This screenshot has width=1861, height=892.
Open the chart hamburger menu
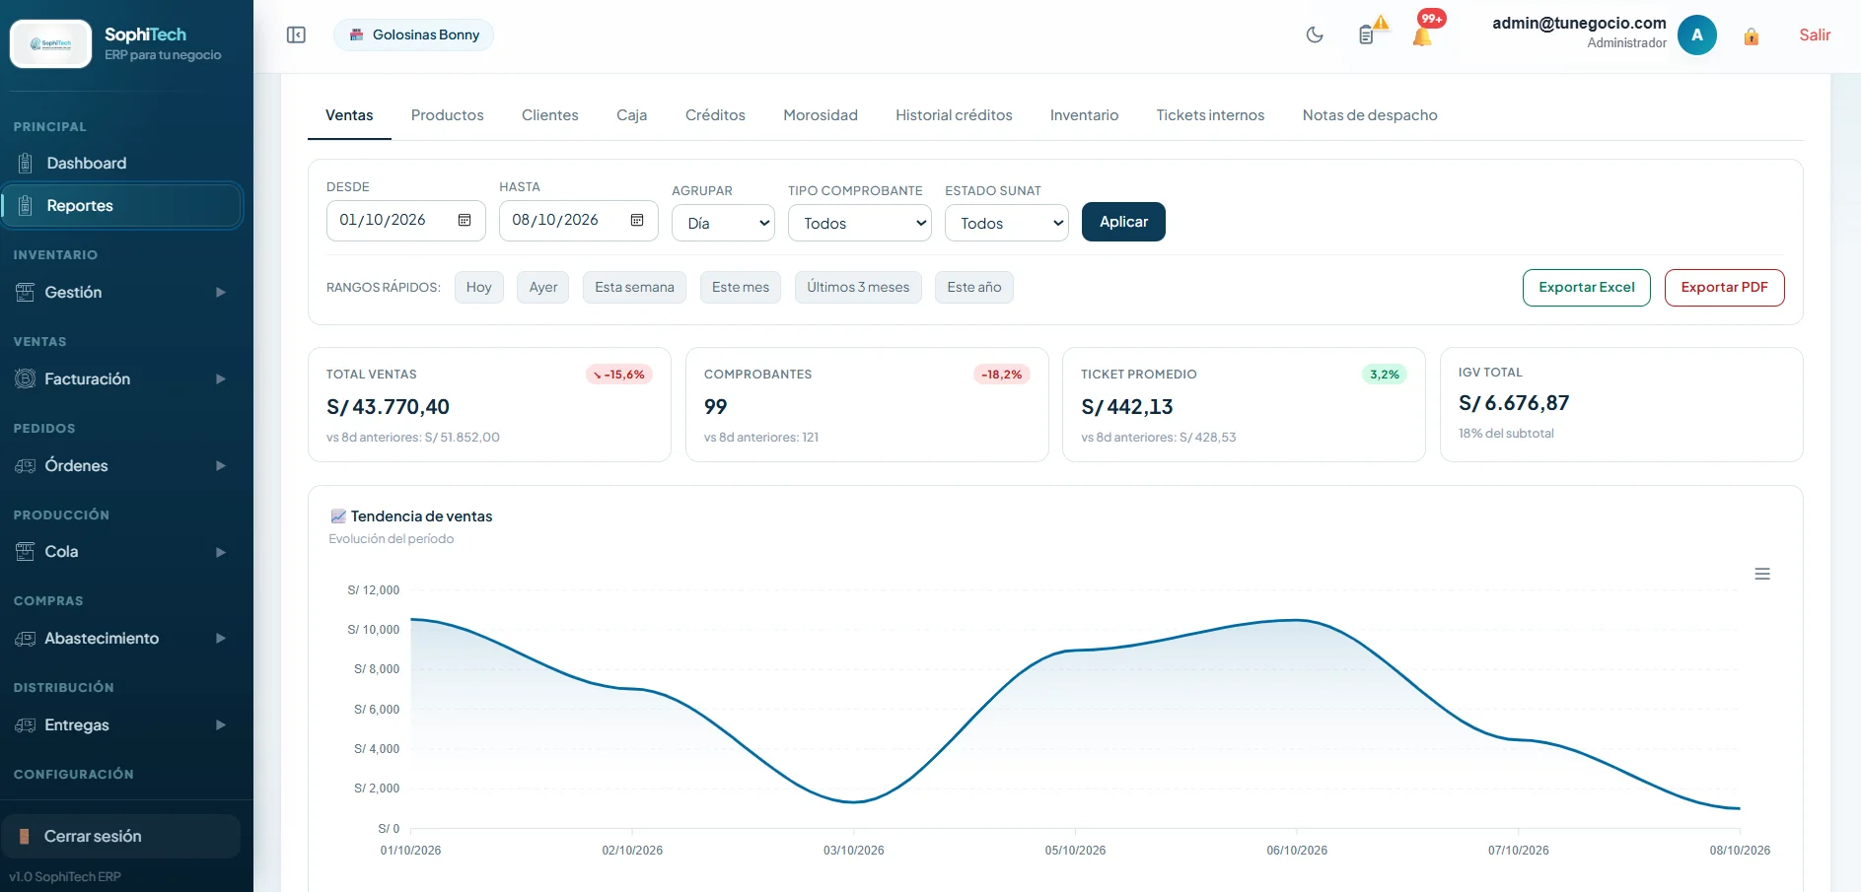(x=1762, y=574)
